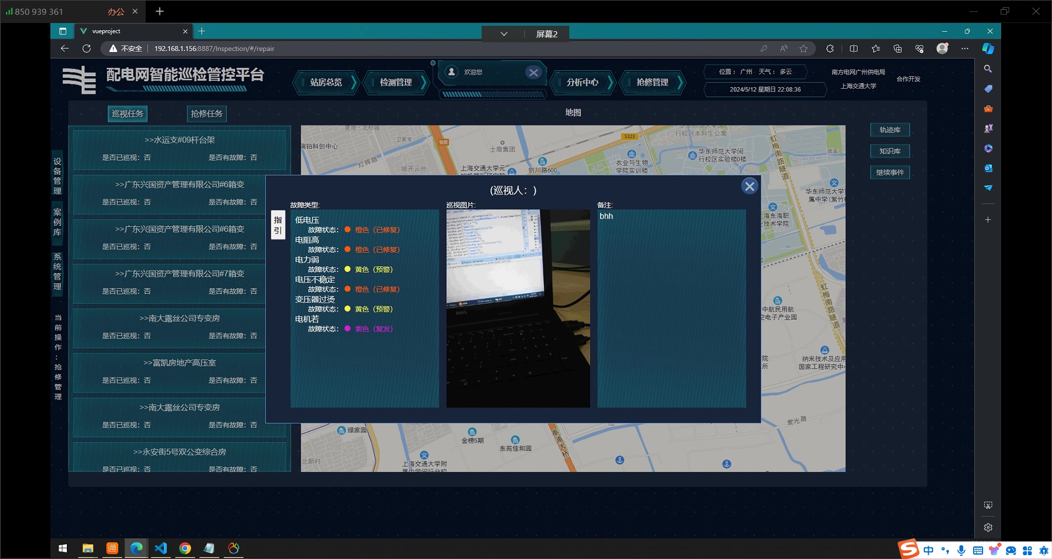This screenshot has width=1052, height=559.
Task: Open the Edge sidebar shopping tag icon
Action: 988,89
